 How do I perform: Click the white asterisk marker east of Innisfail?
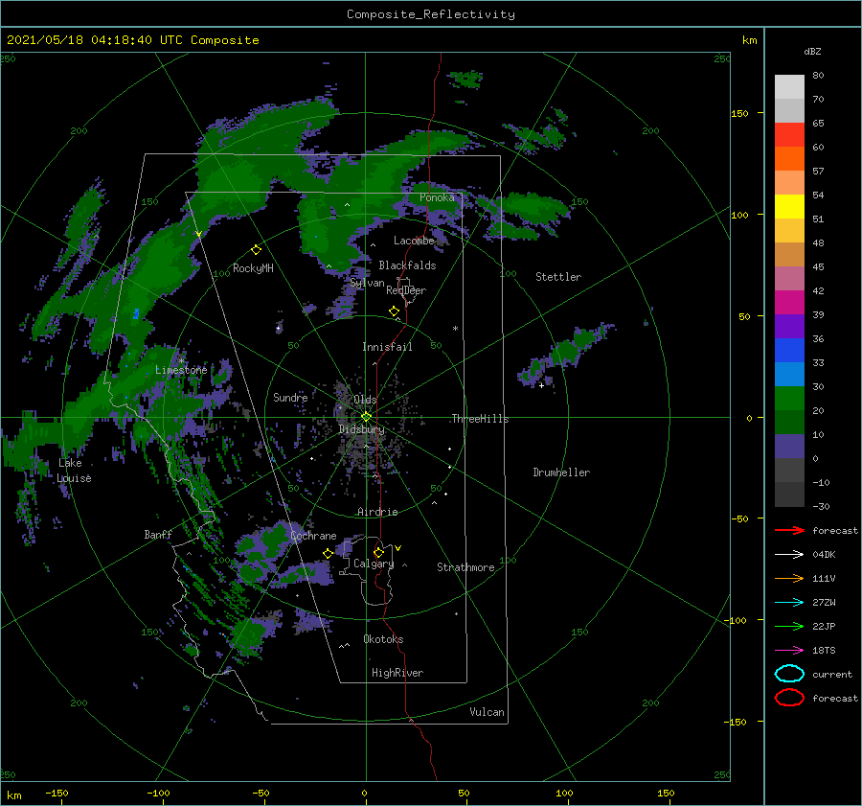coord(455,329)
